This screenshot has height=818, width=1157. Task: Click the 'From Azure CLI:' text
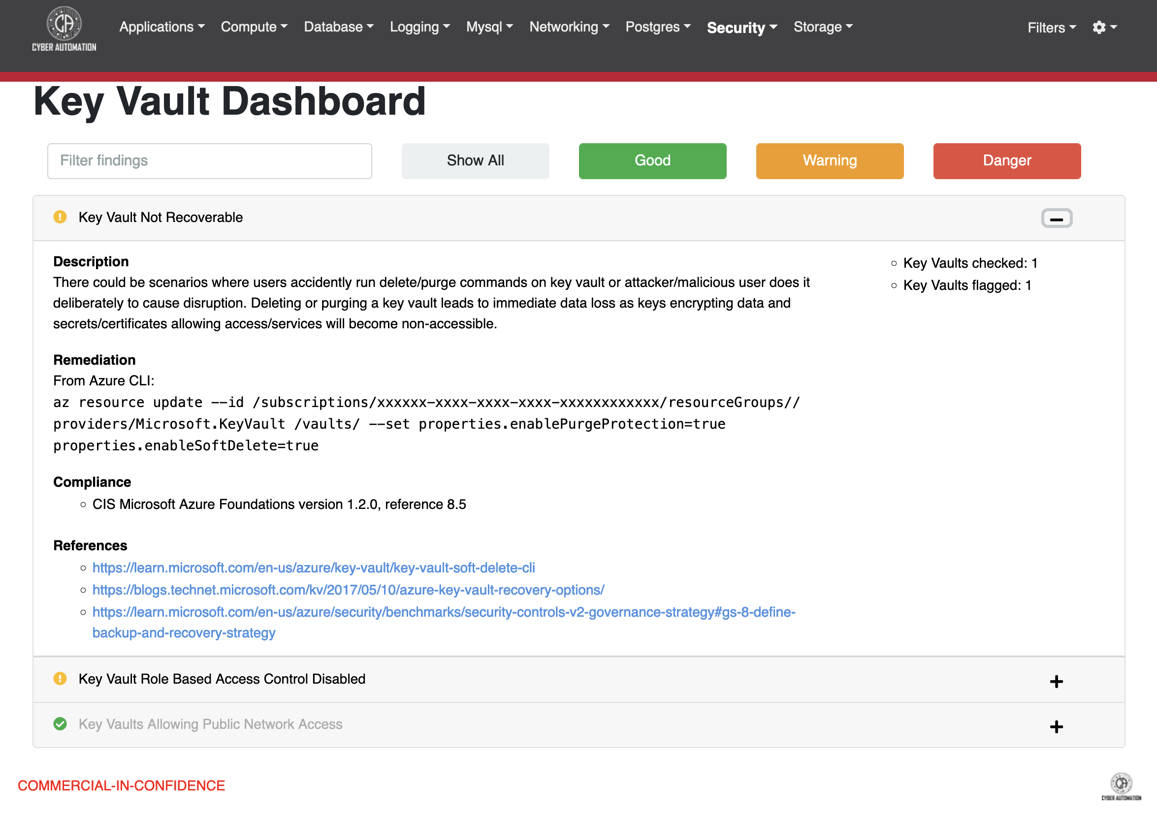click(104, 380)
